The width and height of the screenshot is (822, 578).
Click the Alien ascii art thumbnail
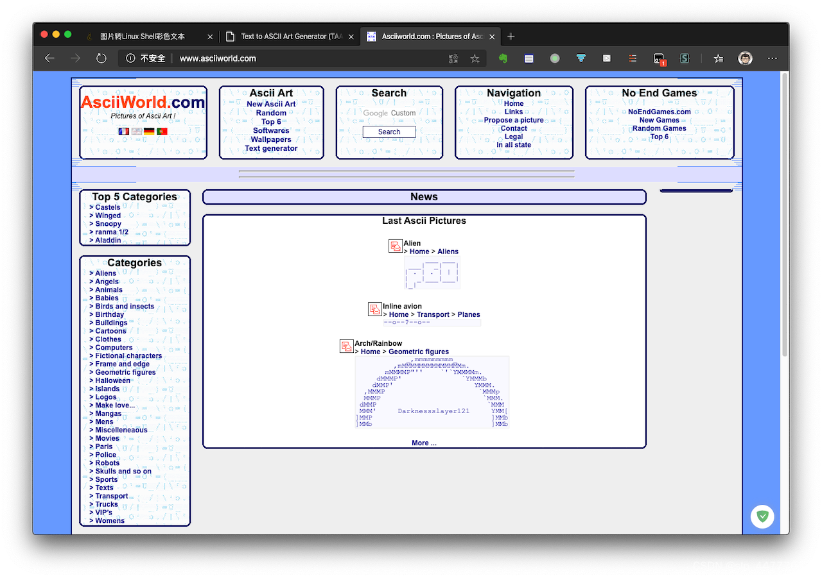click(432, 273)
